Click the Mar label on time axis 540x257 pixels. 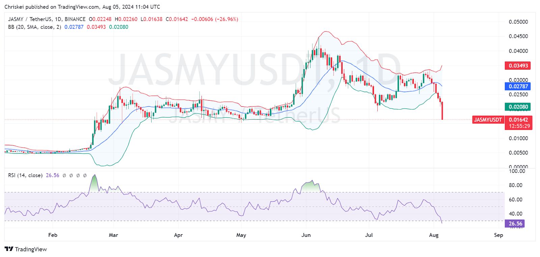tap(113, 235)
